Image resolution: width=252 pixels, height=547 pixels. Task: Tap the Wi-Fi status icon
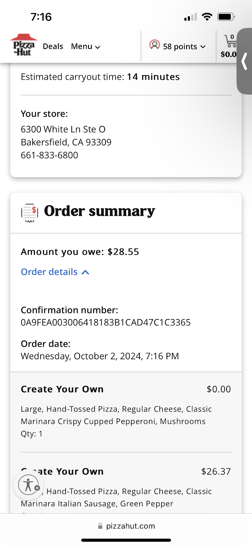tap(207, 17)
